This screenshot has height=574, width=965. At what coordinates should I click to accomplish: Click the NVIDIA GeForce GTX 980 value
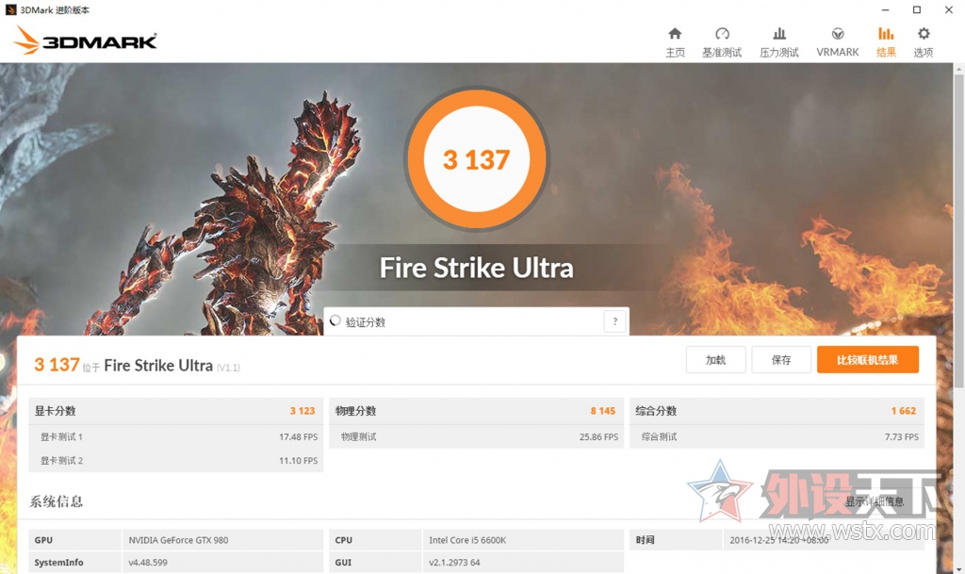178,540
